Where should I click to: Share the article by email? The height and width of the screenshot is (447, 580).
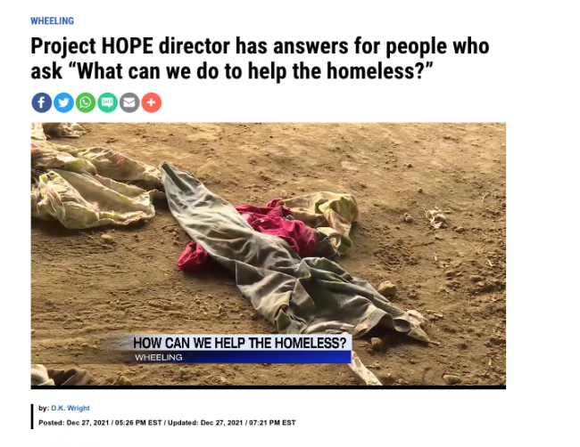(x=129, y=102)
